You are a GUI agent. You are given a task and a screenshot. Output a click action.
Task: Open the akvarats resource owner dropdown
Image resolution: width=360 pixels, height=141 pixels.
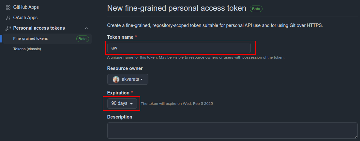coord(127,79)
